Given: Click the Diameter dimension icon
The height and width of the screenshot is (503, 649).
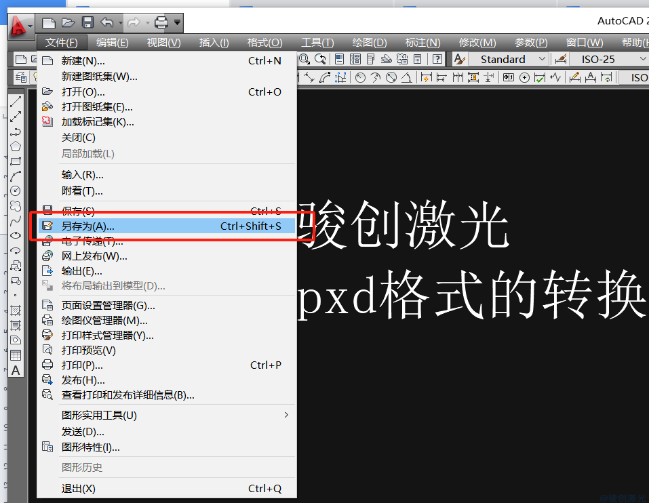Looking at the screenshot, I should pos(391,77).
